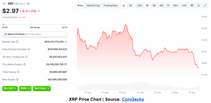Close the XRP header using the X icon

pyautogui.click(x=4, y=4)
